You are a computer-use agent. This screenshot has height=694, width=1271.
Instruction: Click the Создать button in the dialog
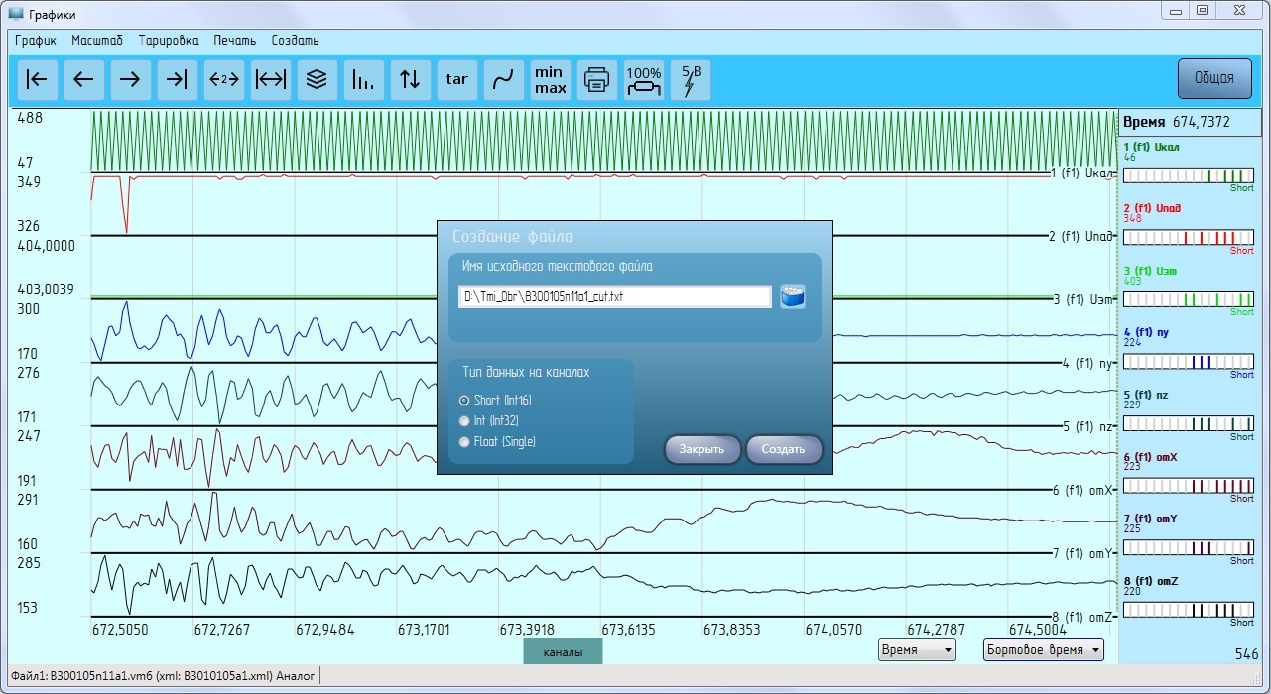click(x=783, y=449)
